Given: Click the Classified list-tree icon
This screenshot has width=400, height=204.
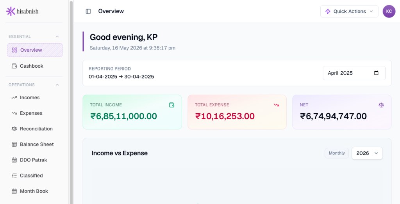Looking at the screenshot, I should [14, 175].
